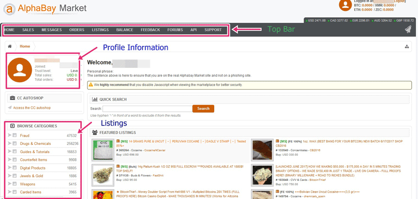Open MESSAGES in the top bar
418x199 pixels.
(x=51, y=30)
